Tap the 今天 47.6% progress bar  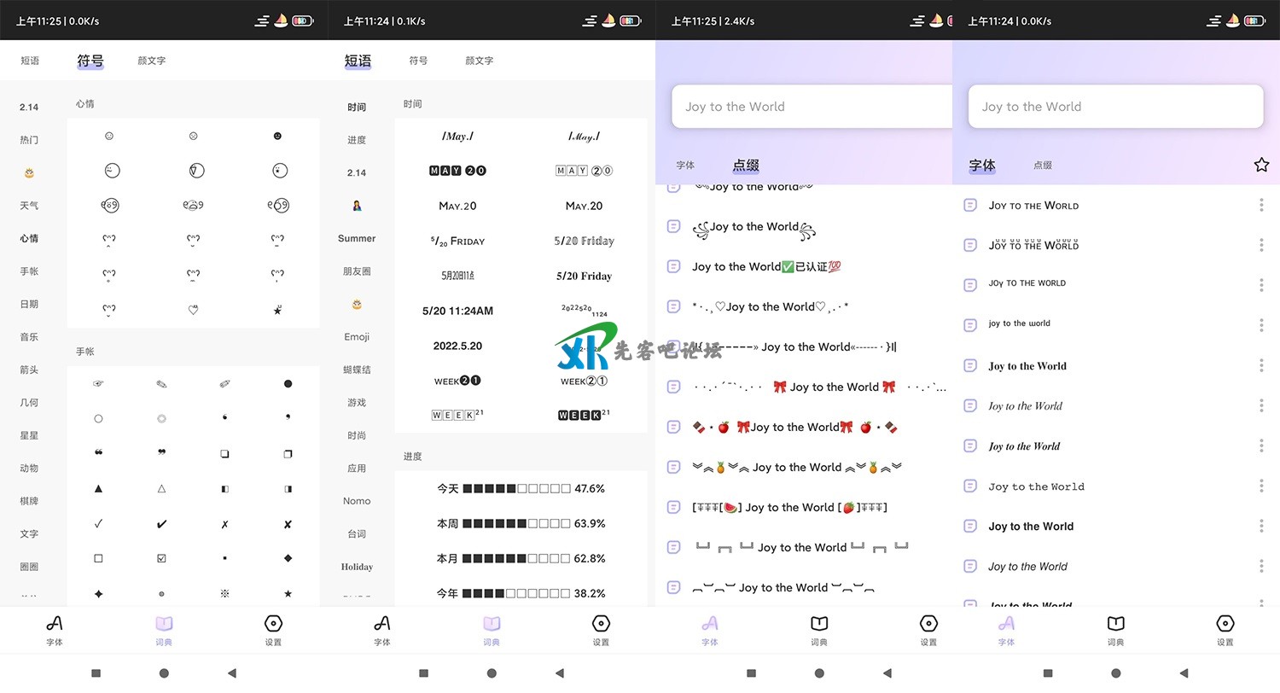521,489
